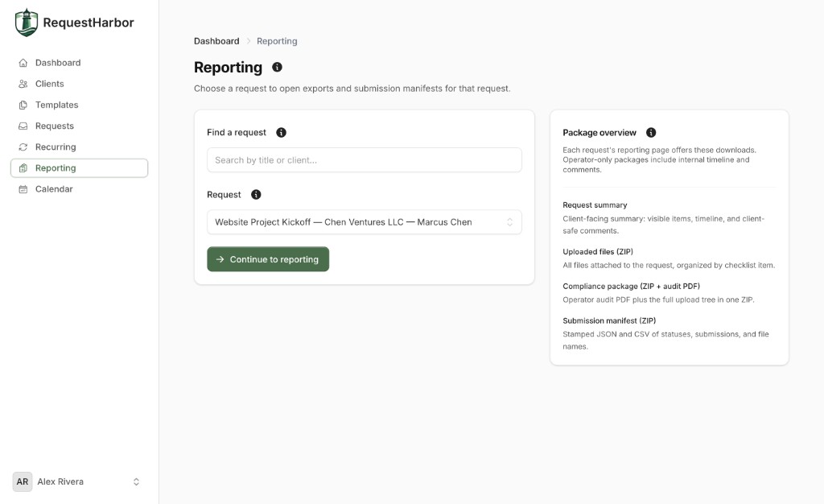
Task: Open the Dashboard sidebar item
Action: click(x=79, y=63)
